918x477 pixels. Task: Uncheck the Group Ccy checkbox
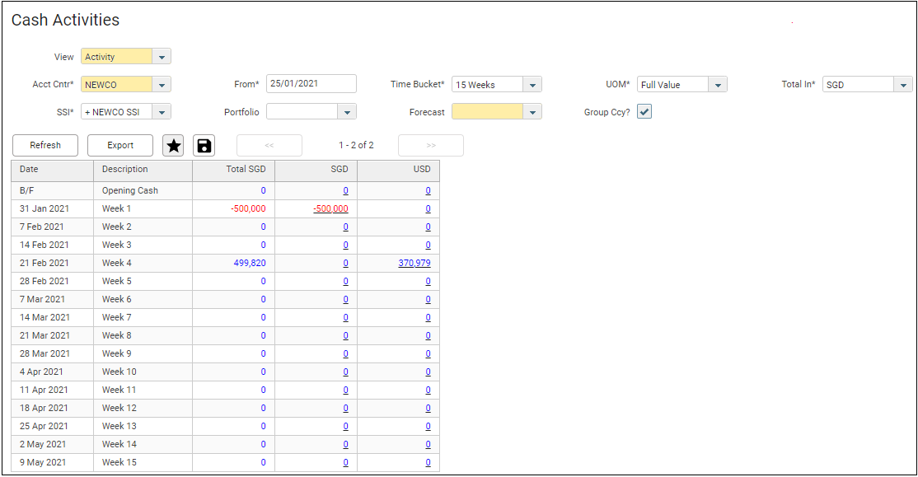pos(644,112)
